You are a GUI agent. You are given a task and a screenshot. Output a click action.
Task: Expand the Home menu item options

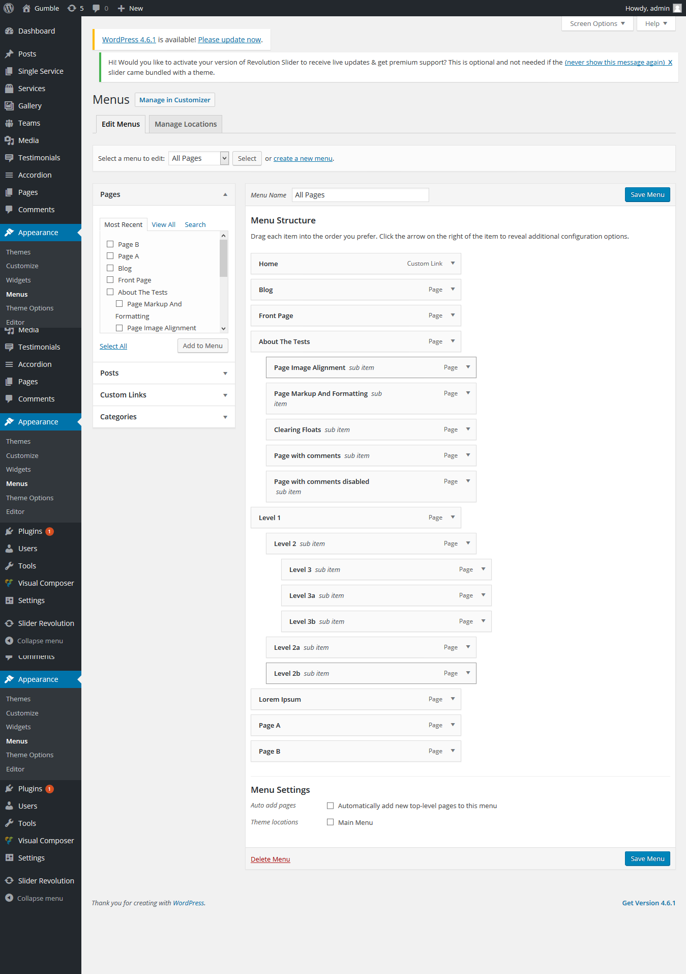[x=453, y=264]
